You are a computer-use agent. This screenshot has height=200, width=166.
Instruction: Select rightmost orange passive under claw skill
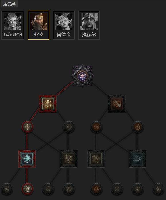[138, 127]
